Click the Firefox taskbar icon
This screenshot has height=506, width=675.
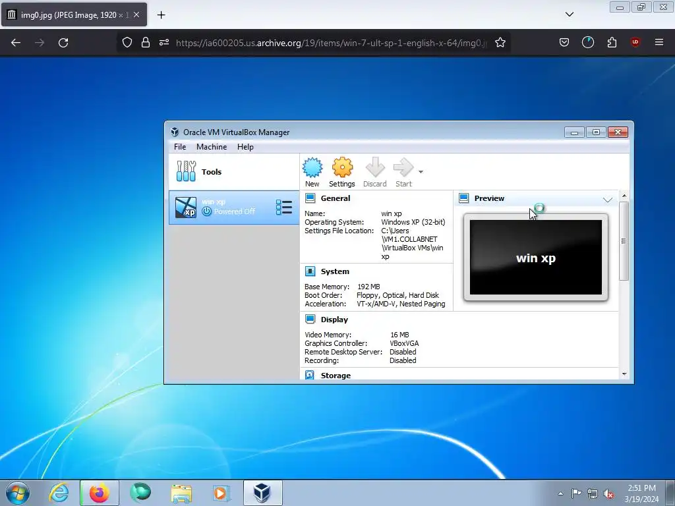point(100,493)
